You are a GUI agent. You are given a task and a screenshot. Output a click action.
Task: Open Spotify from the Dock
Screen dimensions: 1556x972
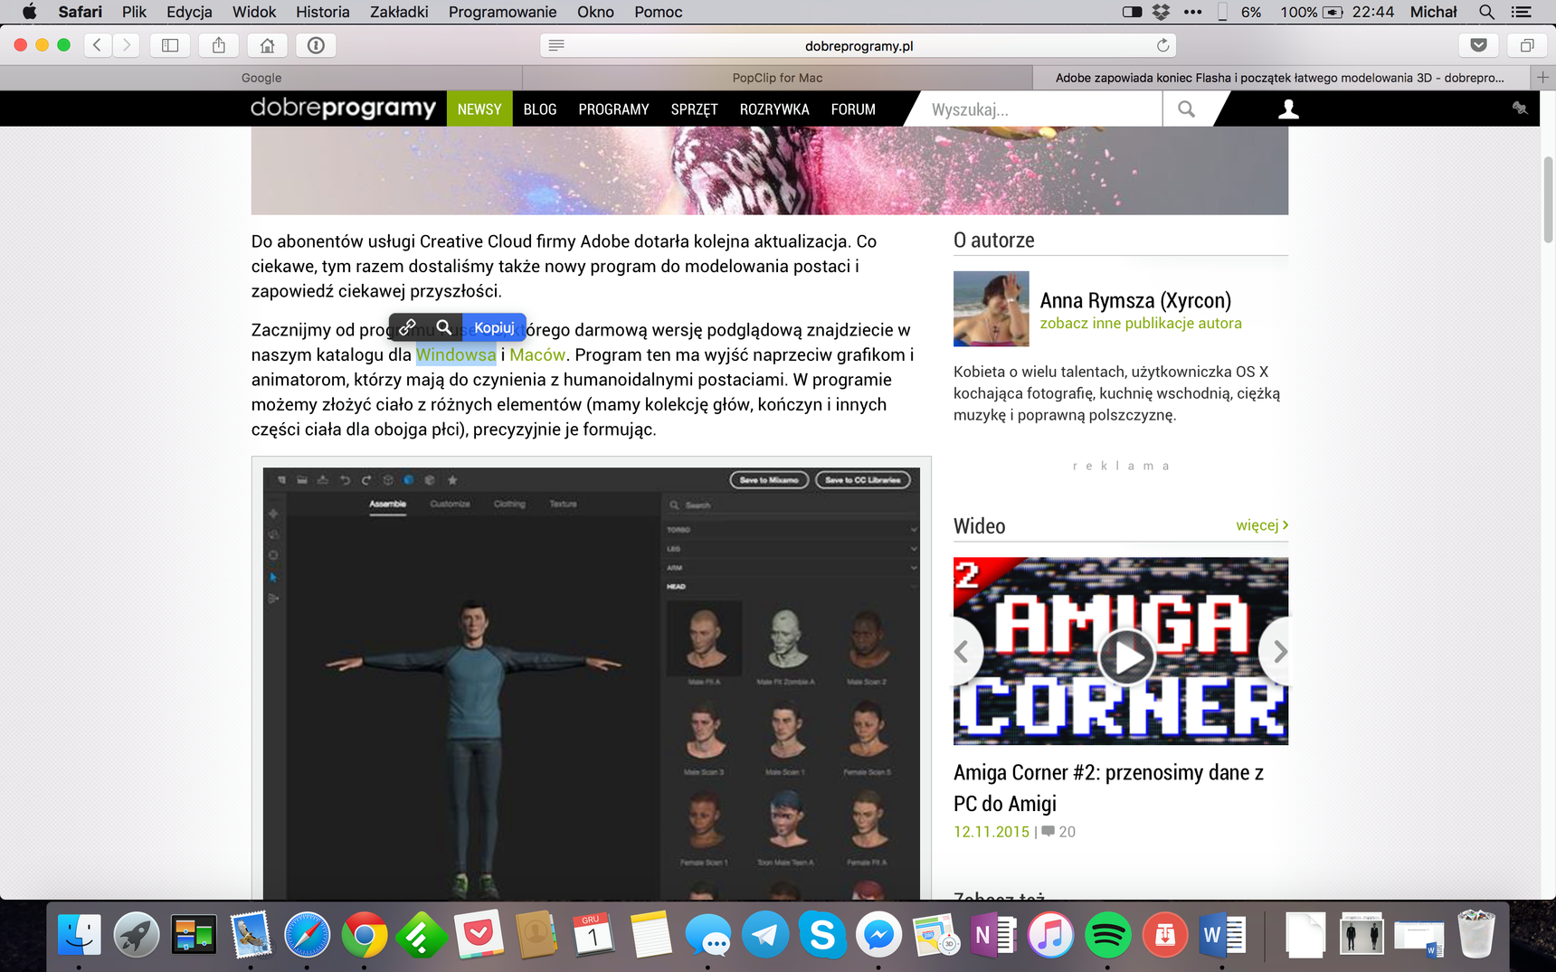pos(1107,935)
